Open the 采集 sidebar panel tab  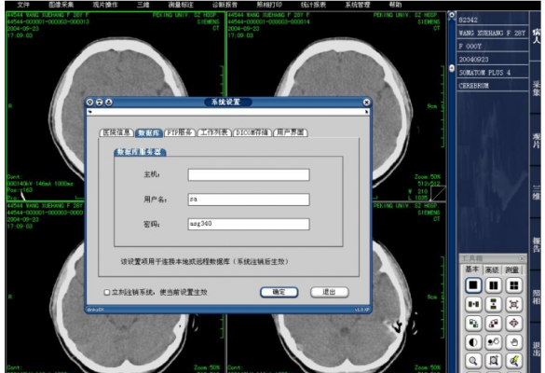point(537,89)
